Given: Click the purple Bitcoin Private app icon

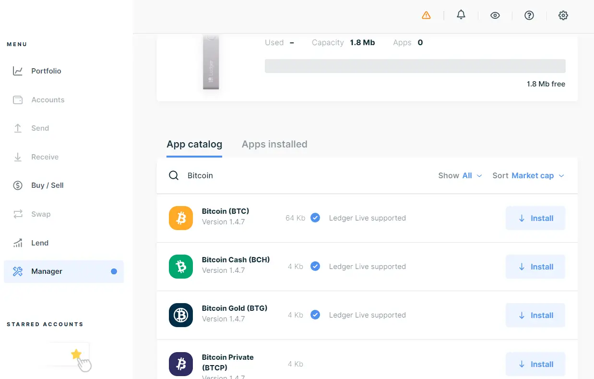Looking at the screenshot, I should point(181,364).
